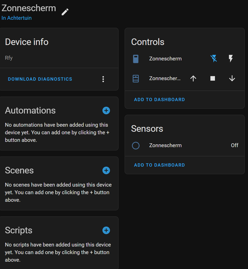The width and height of the screenshot is (248, 269).
Task: Open the Zonnescherm switch entity icon
Action: 136,59
